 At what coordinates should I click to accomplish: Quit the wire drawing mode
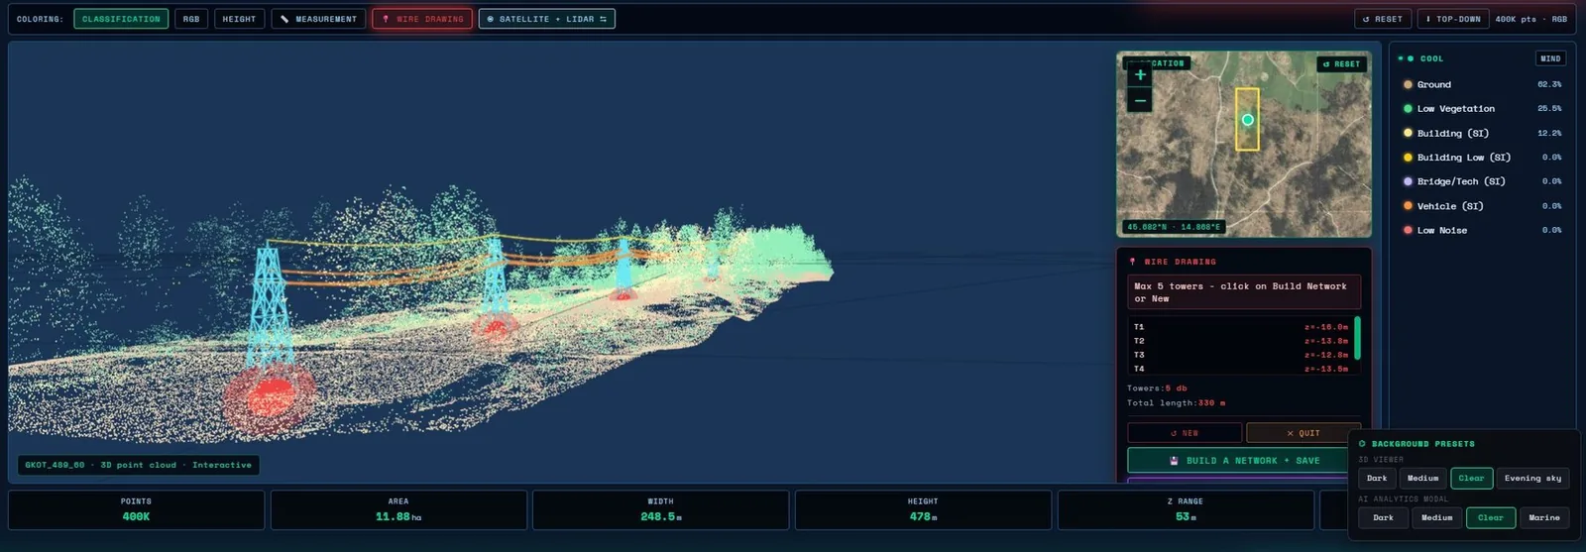coord(1303,433)
